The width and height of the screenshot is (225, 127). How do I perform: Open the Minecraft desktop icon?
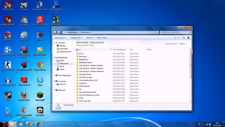(40, 96)
